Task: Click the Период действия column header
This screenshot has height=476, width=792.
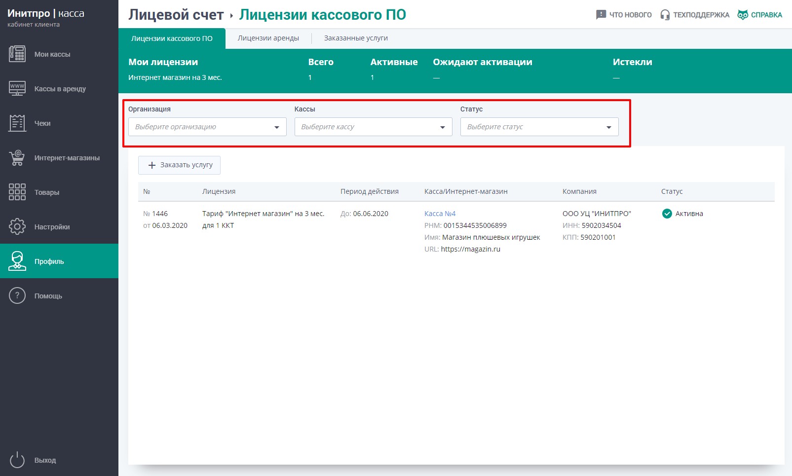Action: [x=370, y=191]
